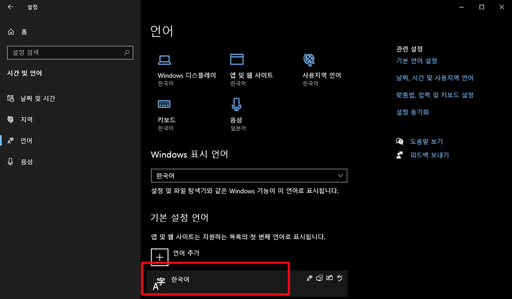Click the 도움말 보기 chat bubble icon
512x299 pixels.
400,141
